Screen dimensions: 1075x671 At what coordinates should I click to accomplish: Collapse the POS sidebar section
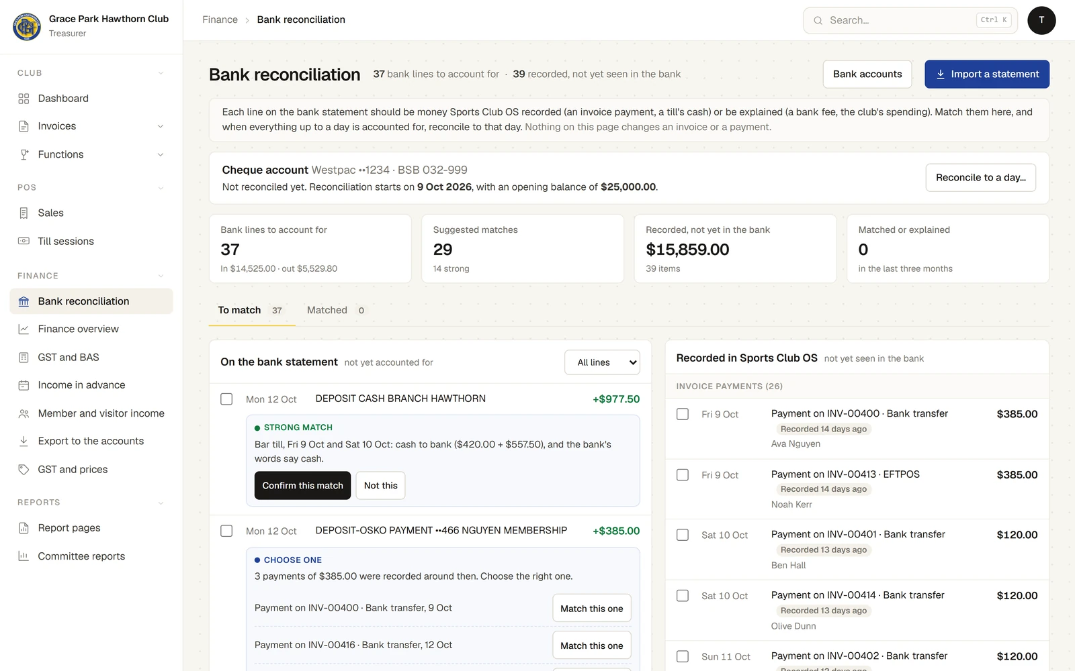pyautogui.click(x=161, y=188)
